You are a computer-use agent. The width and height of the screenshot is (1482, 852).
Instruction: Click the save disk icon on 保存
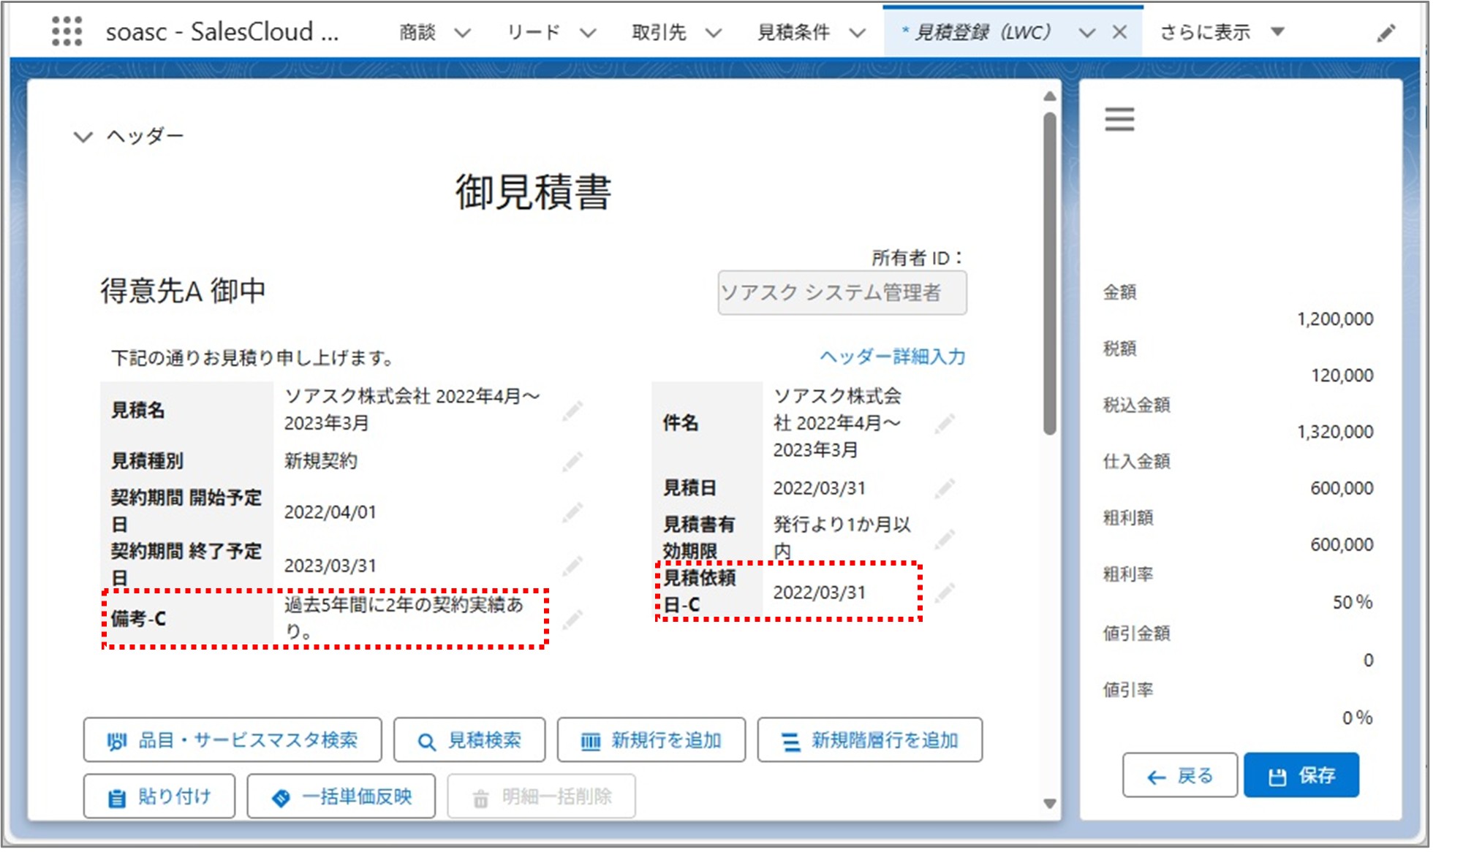click(1278, 777)
